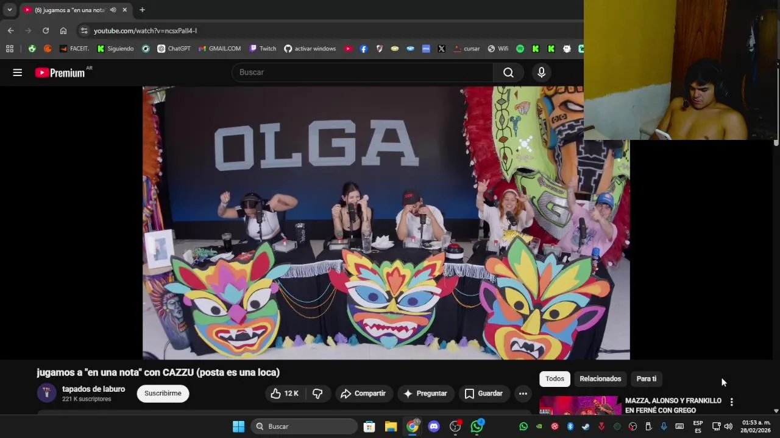
Task: Open the Siguiendo Kick bookmark
Action: tap(115, 49)
